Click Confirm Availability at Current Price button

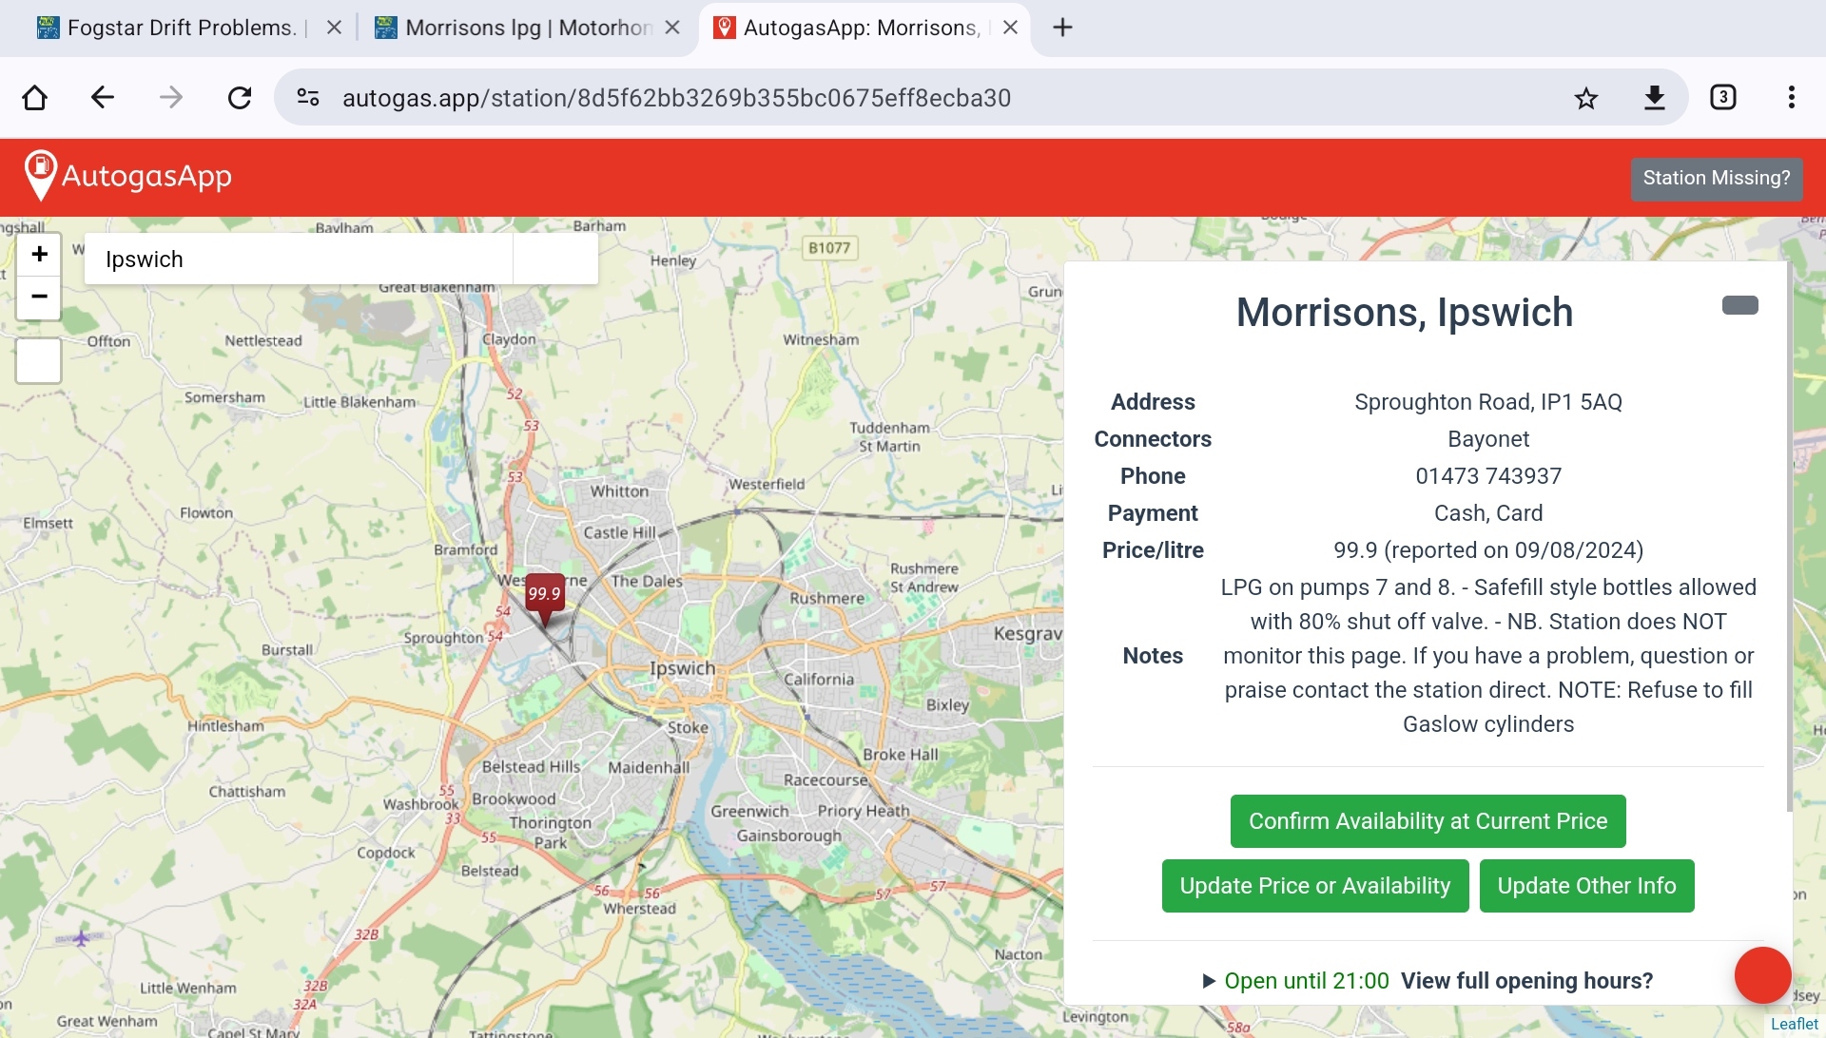tap(1429, 821)
